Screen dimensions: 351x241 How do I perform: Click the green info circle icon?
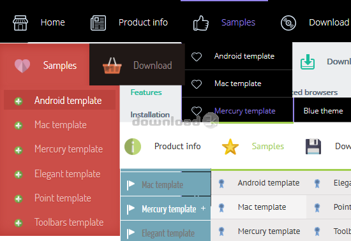pyautogui.click(x=133, y=147)
